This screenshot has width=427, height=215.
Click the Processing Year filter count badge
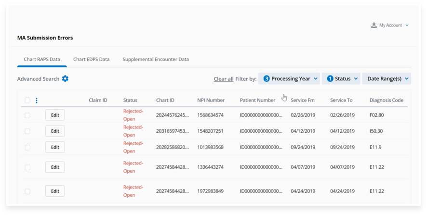(x=267, y=79)
